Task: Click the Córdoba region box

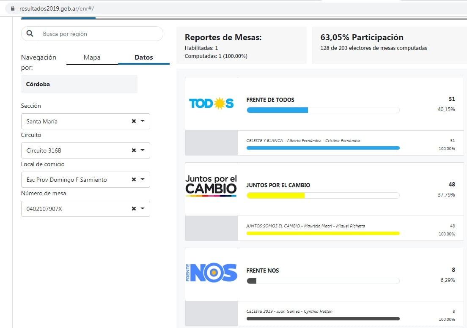Action: (x=79, y=84)
